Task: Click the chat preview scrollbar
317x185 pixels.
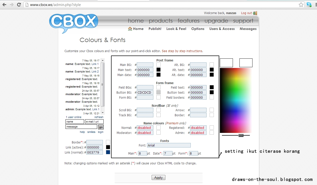Action: [102, 86]
